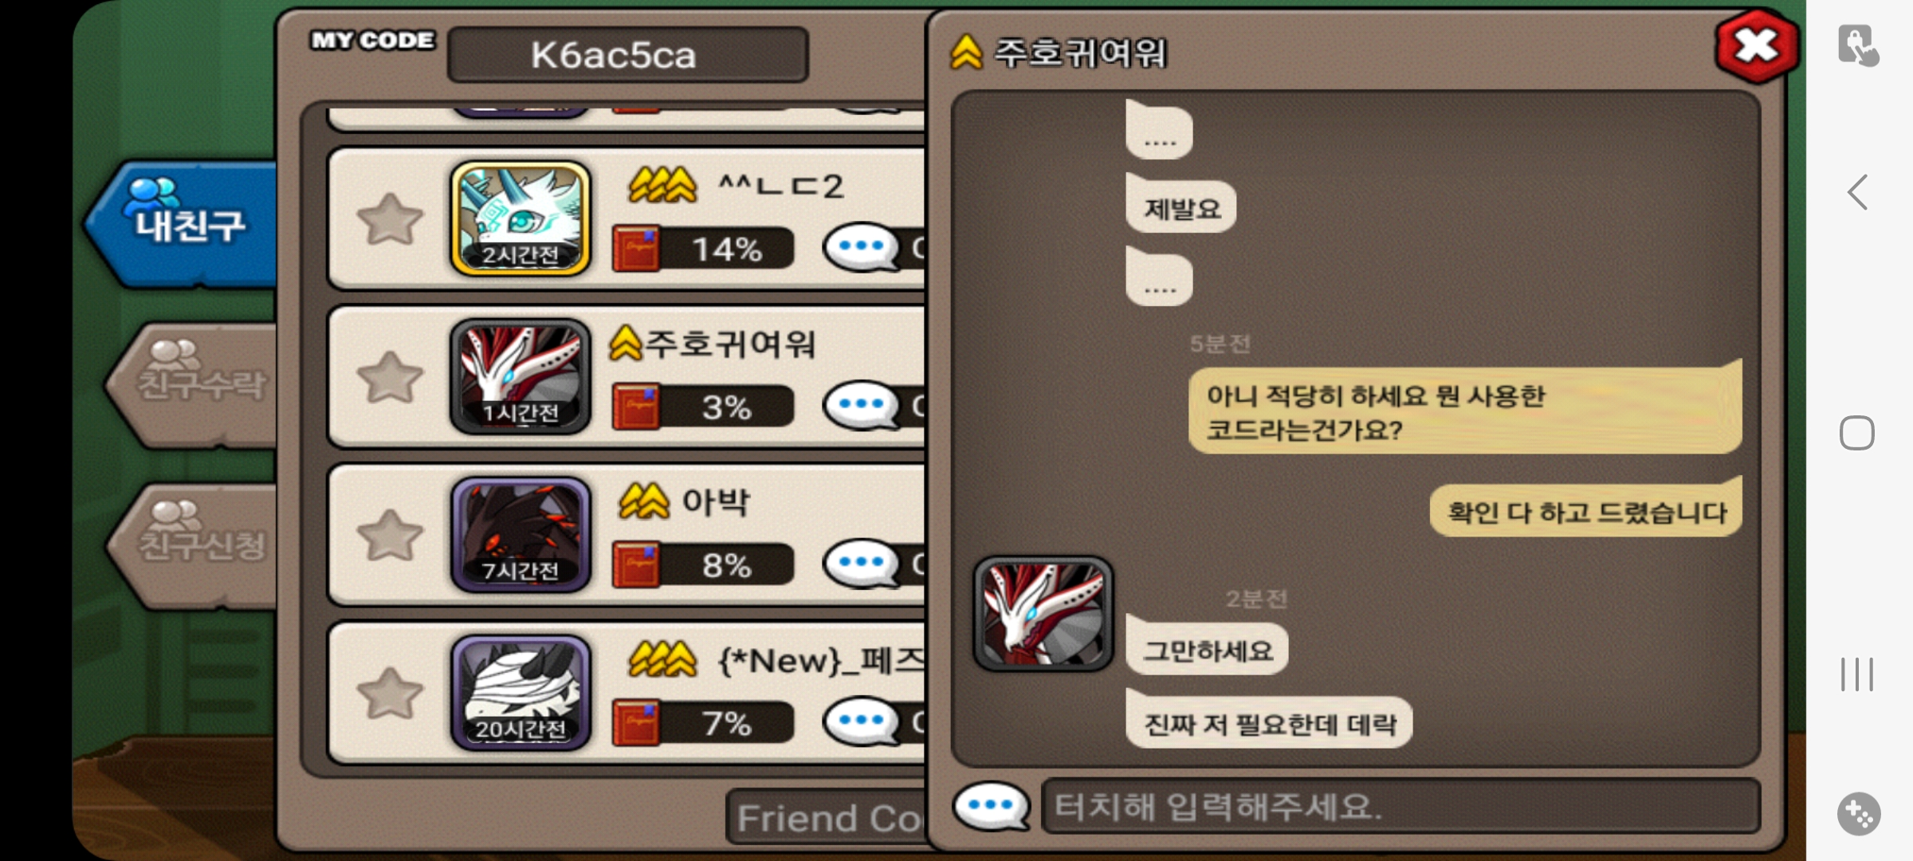Open sender's dragon avatar in chat
This screenshot has width=1913, height=861.
(x=1043, y=613)
